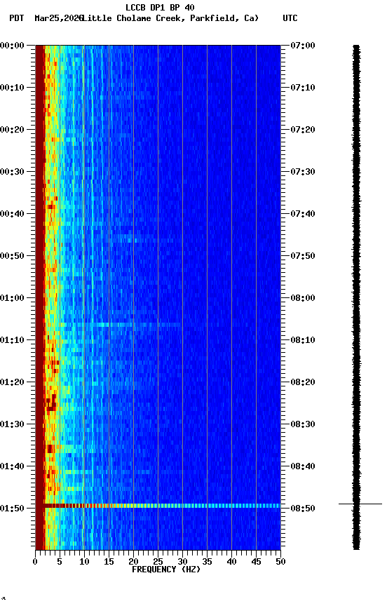Click the '00:40' PDT time label
This screenshot has width=387, height=606.
[x=12, y=214]
